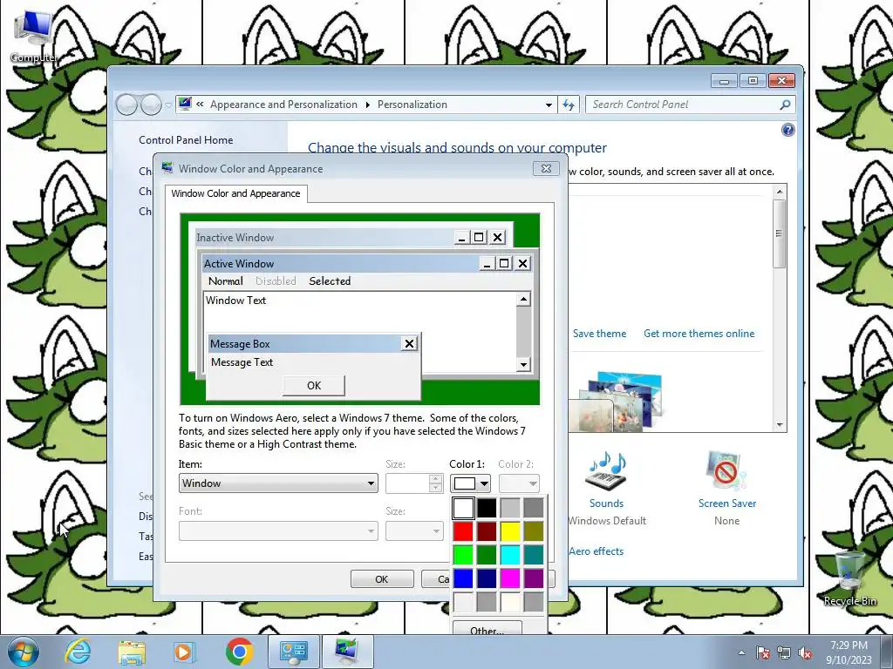Open the Computer desktop icon
Viewport: 893px width, 669px height.
pos(33,35)
